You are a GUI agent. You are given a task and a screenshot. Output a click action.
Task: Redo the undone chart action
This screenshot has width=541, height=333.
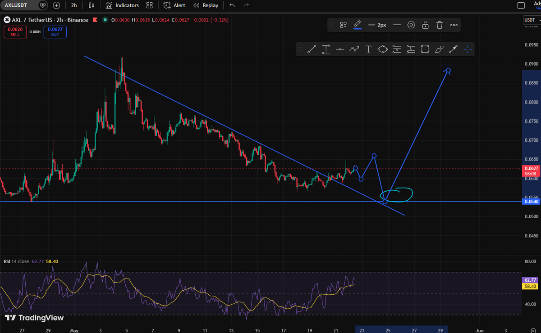(x=246, y=5)
